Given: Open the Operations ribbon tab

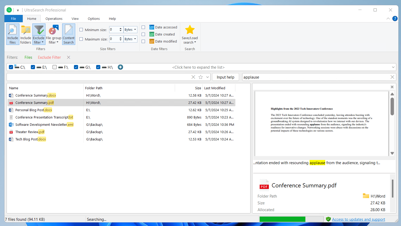Looking at the screenshot, I should pyautogui.click(x=54, y=19).
